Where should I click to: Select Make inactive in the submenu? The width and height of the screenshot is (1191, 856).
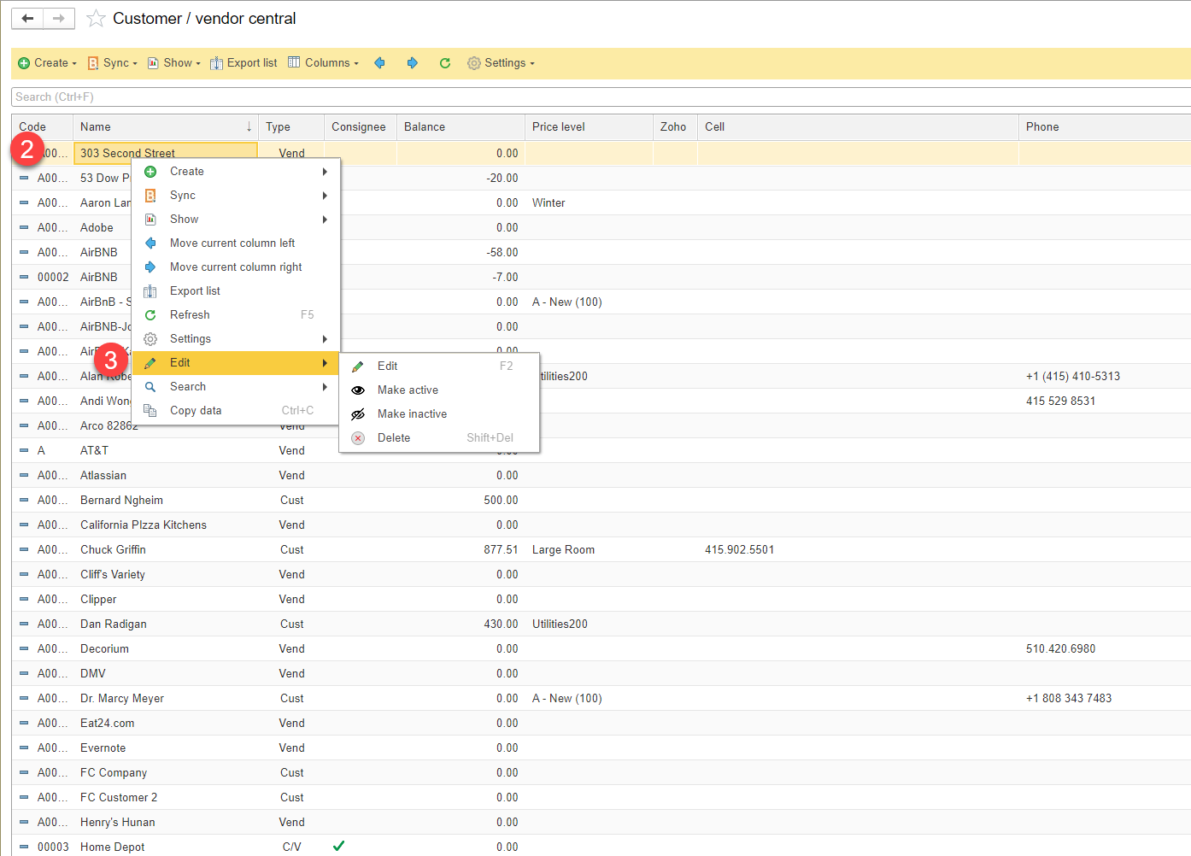(x=412, y=414)
